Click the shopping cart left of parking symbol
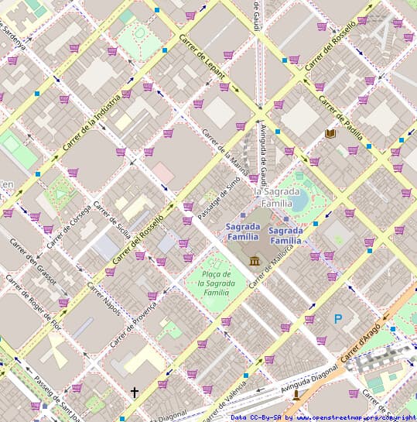The width and height of the screenshot is (417, 422). (x=309, y=320)
